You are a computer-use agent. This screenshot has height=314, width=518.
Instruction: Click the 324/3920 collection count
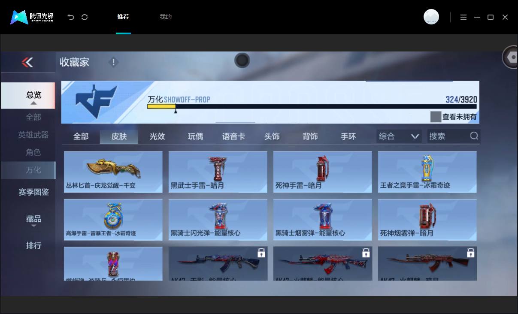pos(461,100)
